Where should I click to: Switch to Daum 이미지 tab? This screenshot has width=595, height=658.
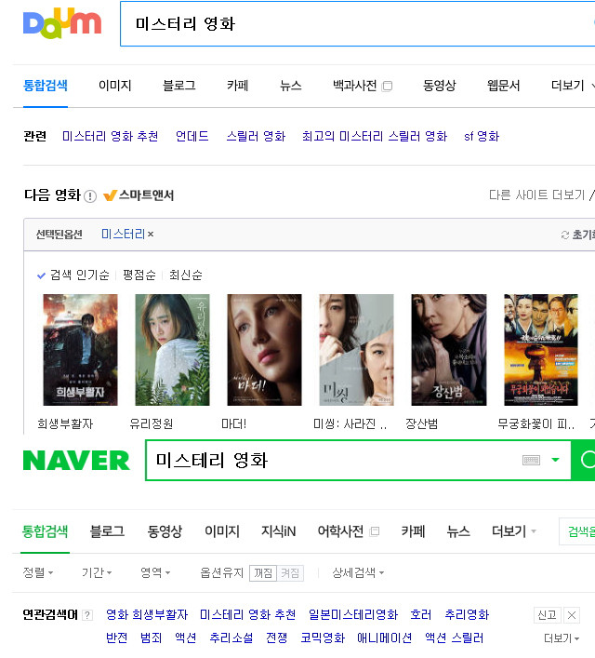[x=115, y=86]
